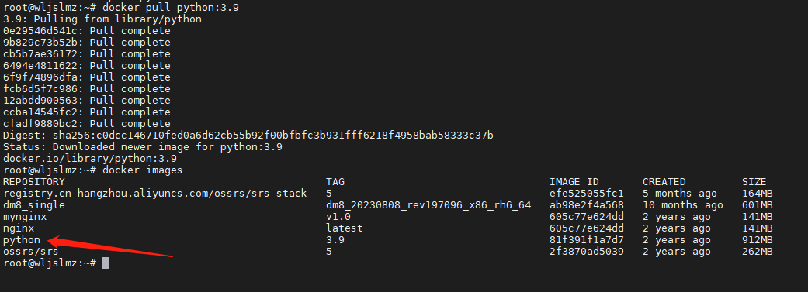Click the docker.io/library/python:3.9 line
The width and height of the screenshot is (808, 292).
coord(90,158)
